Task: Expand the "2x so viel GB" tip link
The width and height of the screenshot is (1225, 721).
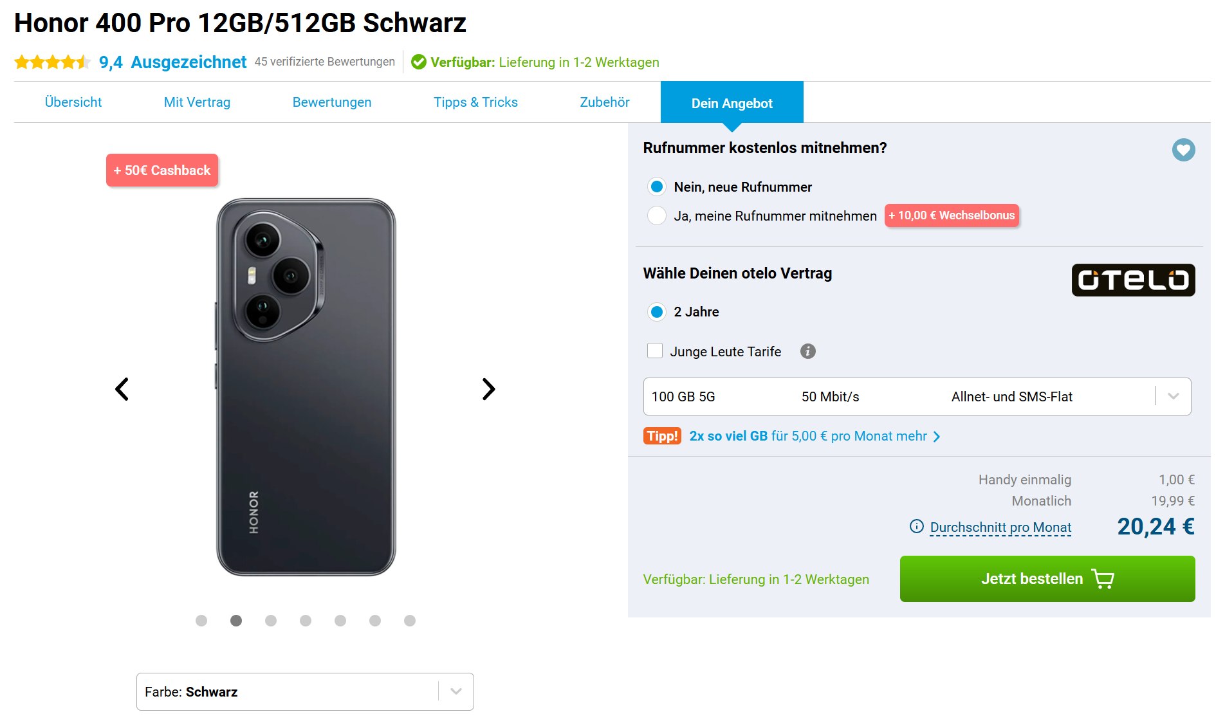Action: [x=814, y=436]
